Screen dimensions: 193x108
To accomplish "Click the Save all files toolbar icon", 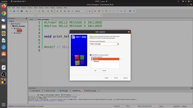I will [21, 11].
